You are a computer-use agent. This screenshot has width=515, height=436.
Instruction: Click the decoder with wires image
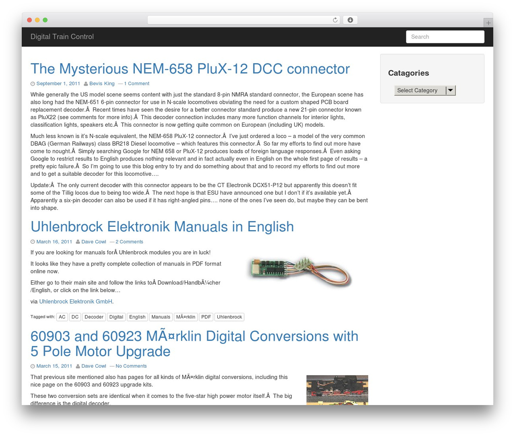point(300,272)
